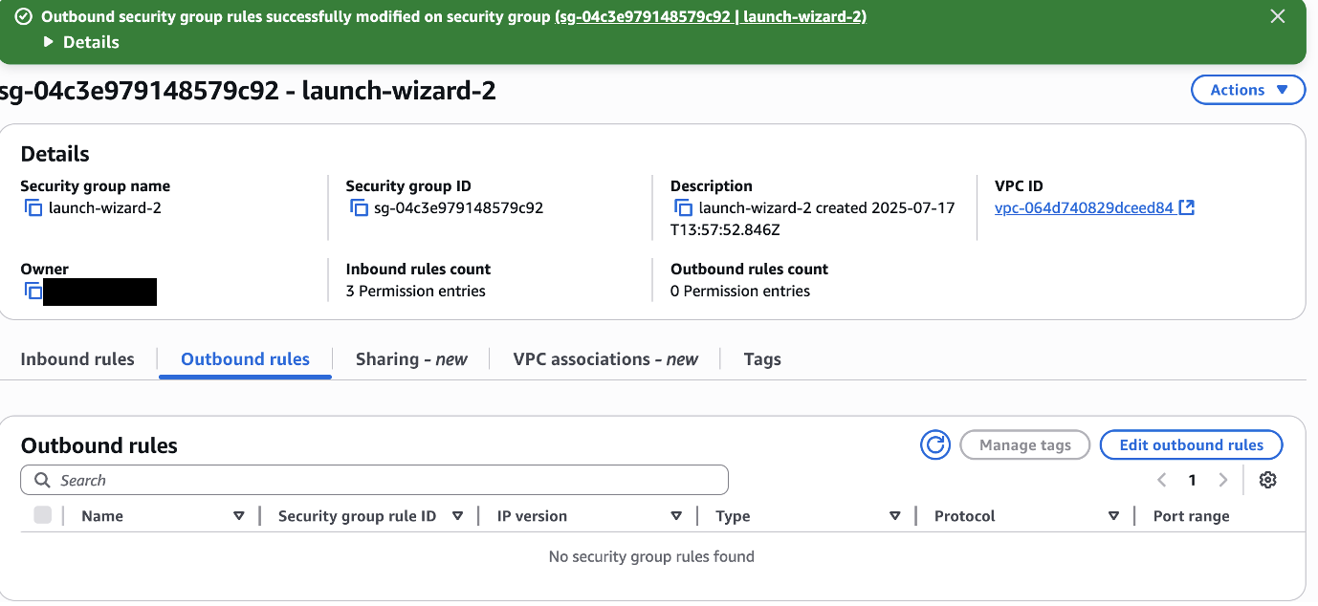Open the vpc-064d740829dceed84 link
Image resolution: width=1318 pixels, height=606 pixels.
pos(1084,208)
